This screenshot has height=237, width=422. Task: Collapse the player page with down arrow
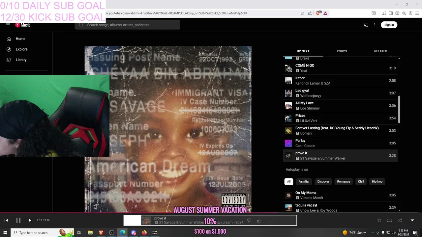412,221
